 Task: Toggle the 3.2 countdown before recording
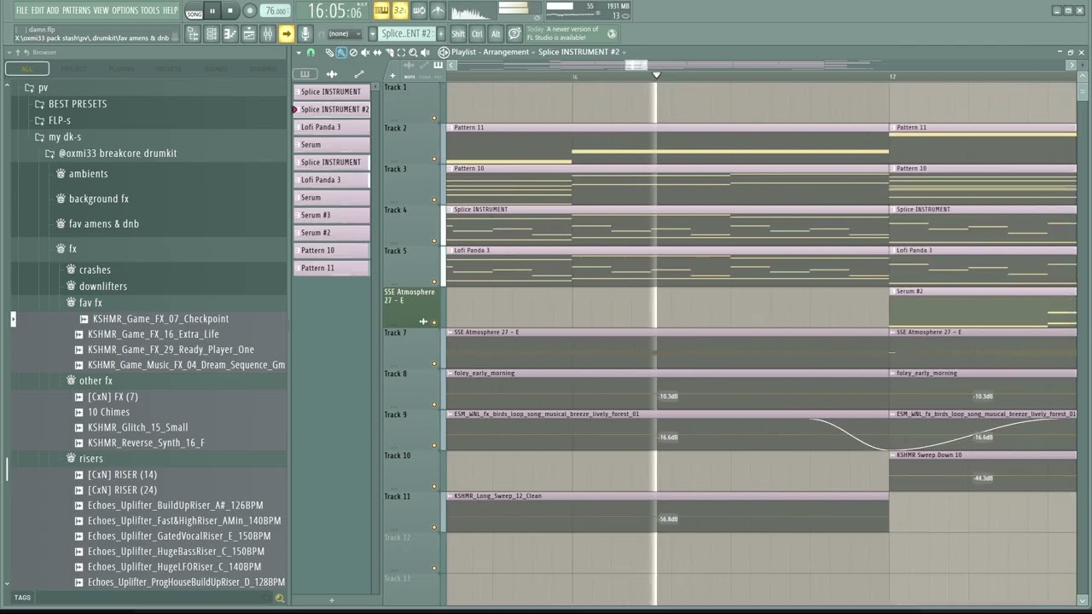[x=399, y=11]
